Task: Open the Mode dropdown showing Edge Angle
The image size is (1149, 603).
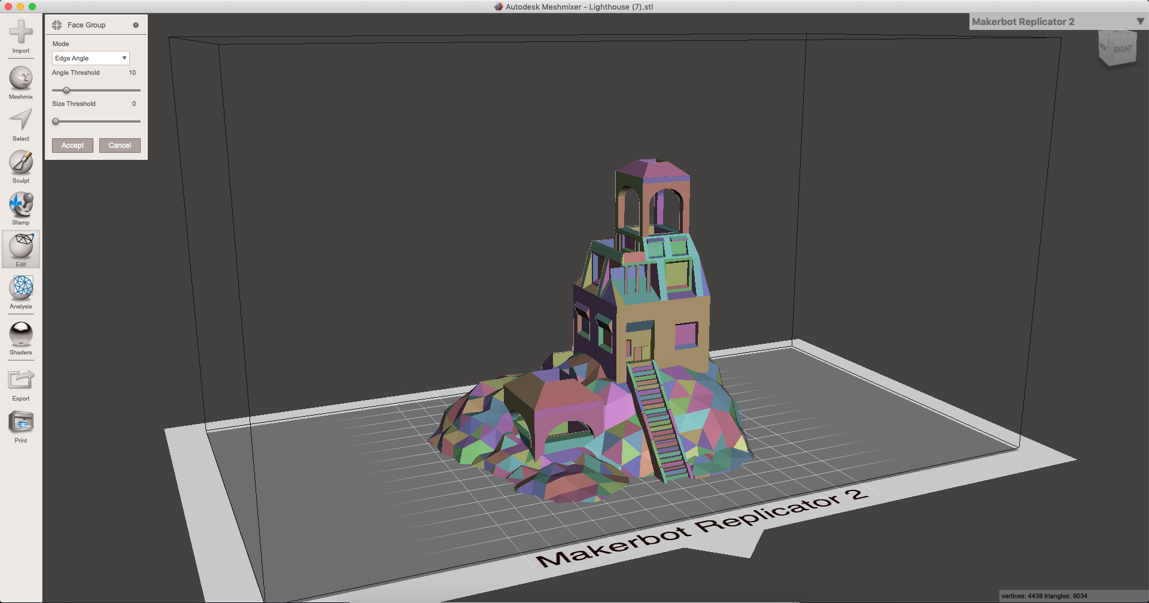Action: (x=90, y=58)
